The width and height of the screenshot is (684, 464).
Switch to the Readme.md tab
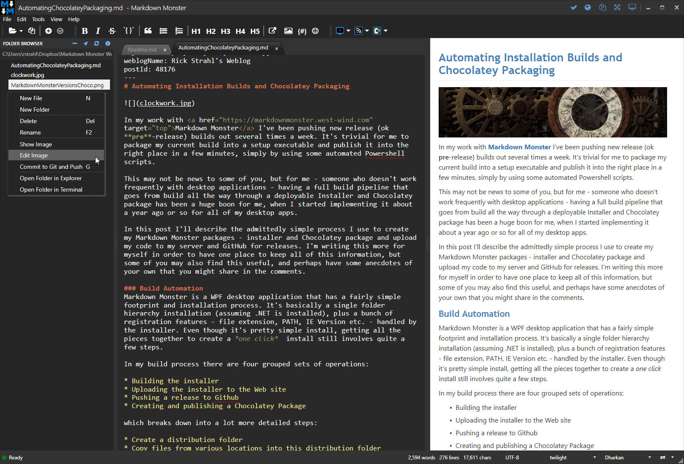[x=142, y=49]
